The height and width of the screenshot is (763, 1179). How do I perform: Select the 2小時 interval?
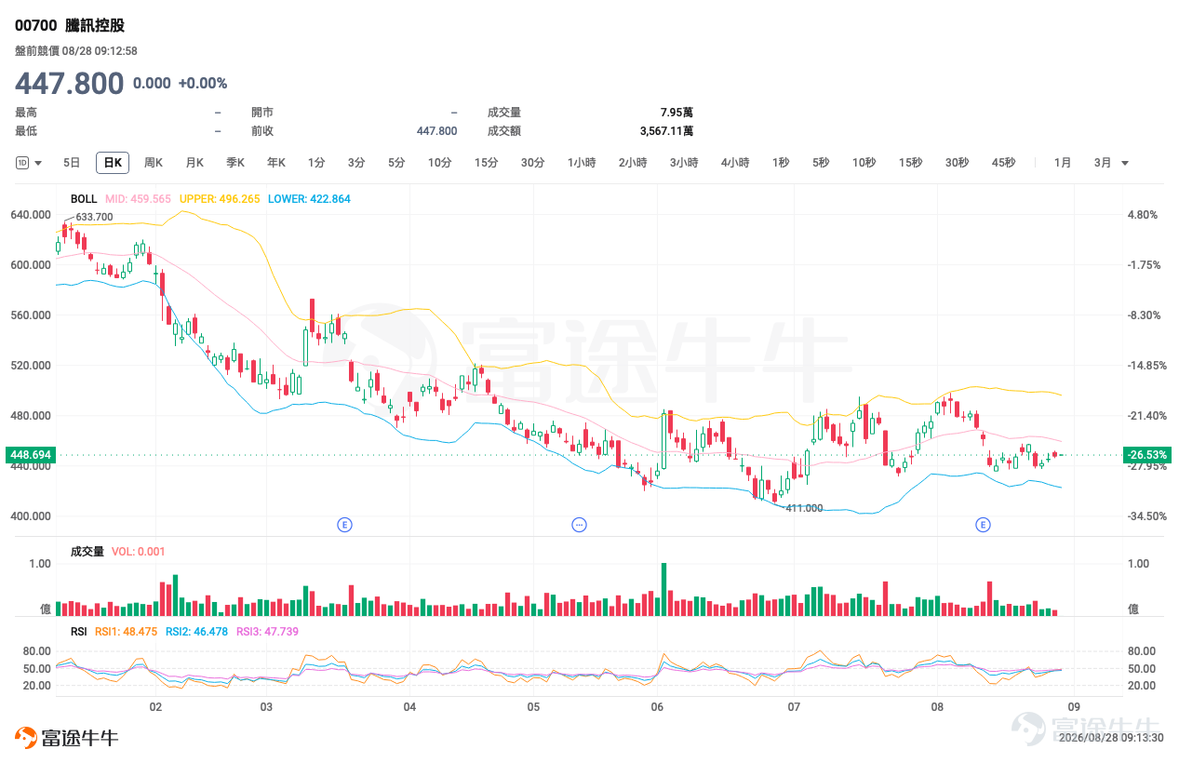point(633,163)
